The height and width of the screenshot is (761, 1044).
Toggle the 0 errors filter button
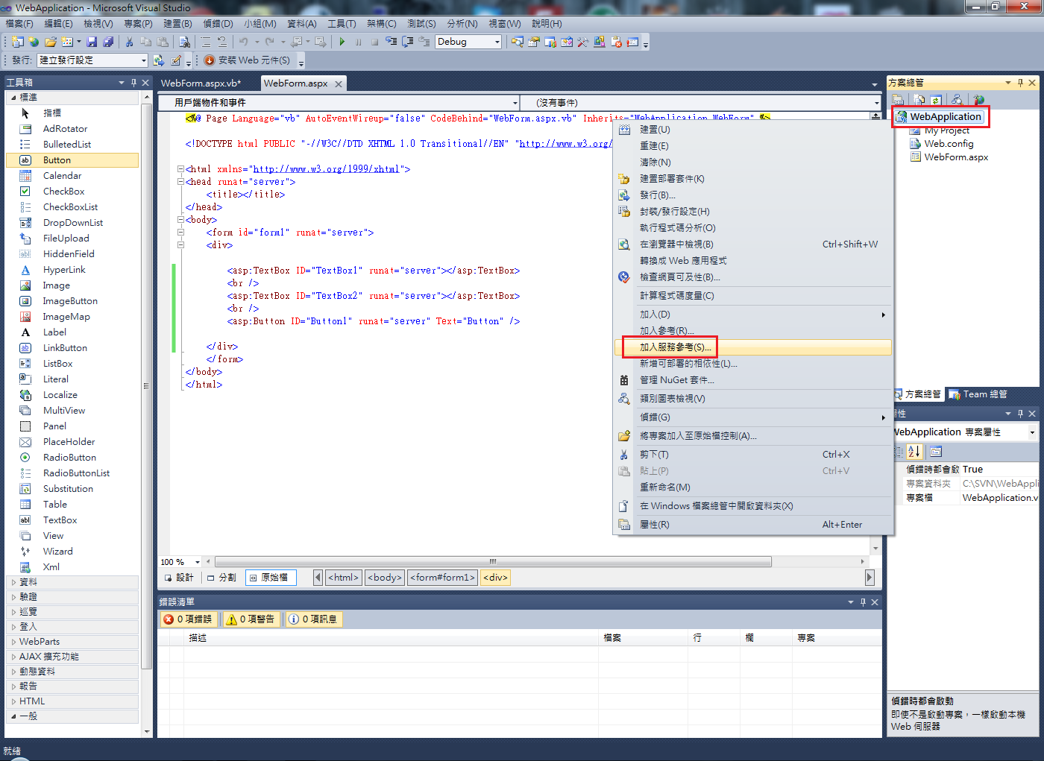point(189,619)
